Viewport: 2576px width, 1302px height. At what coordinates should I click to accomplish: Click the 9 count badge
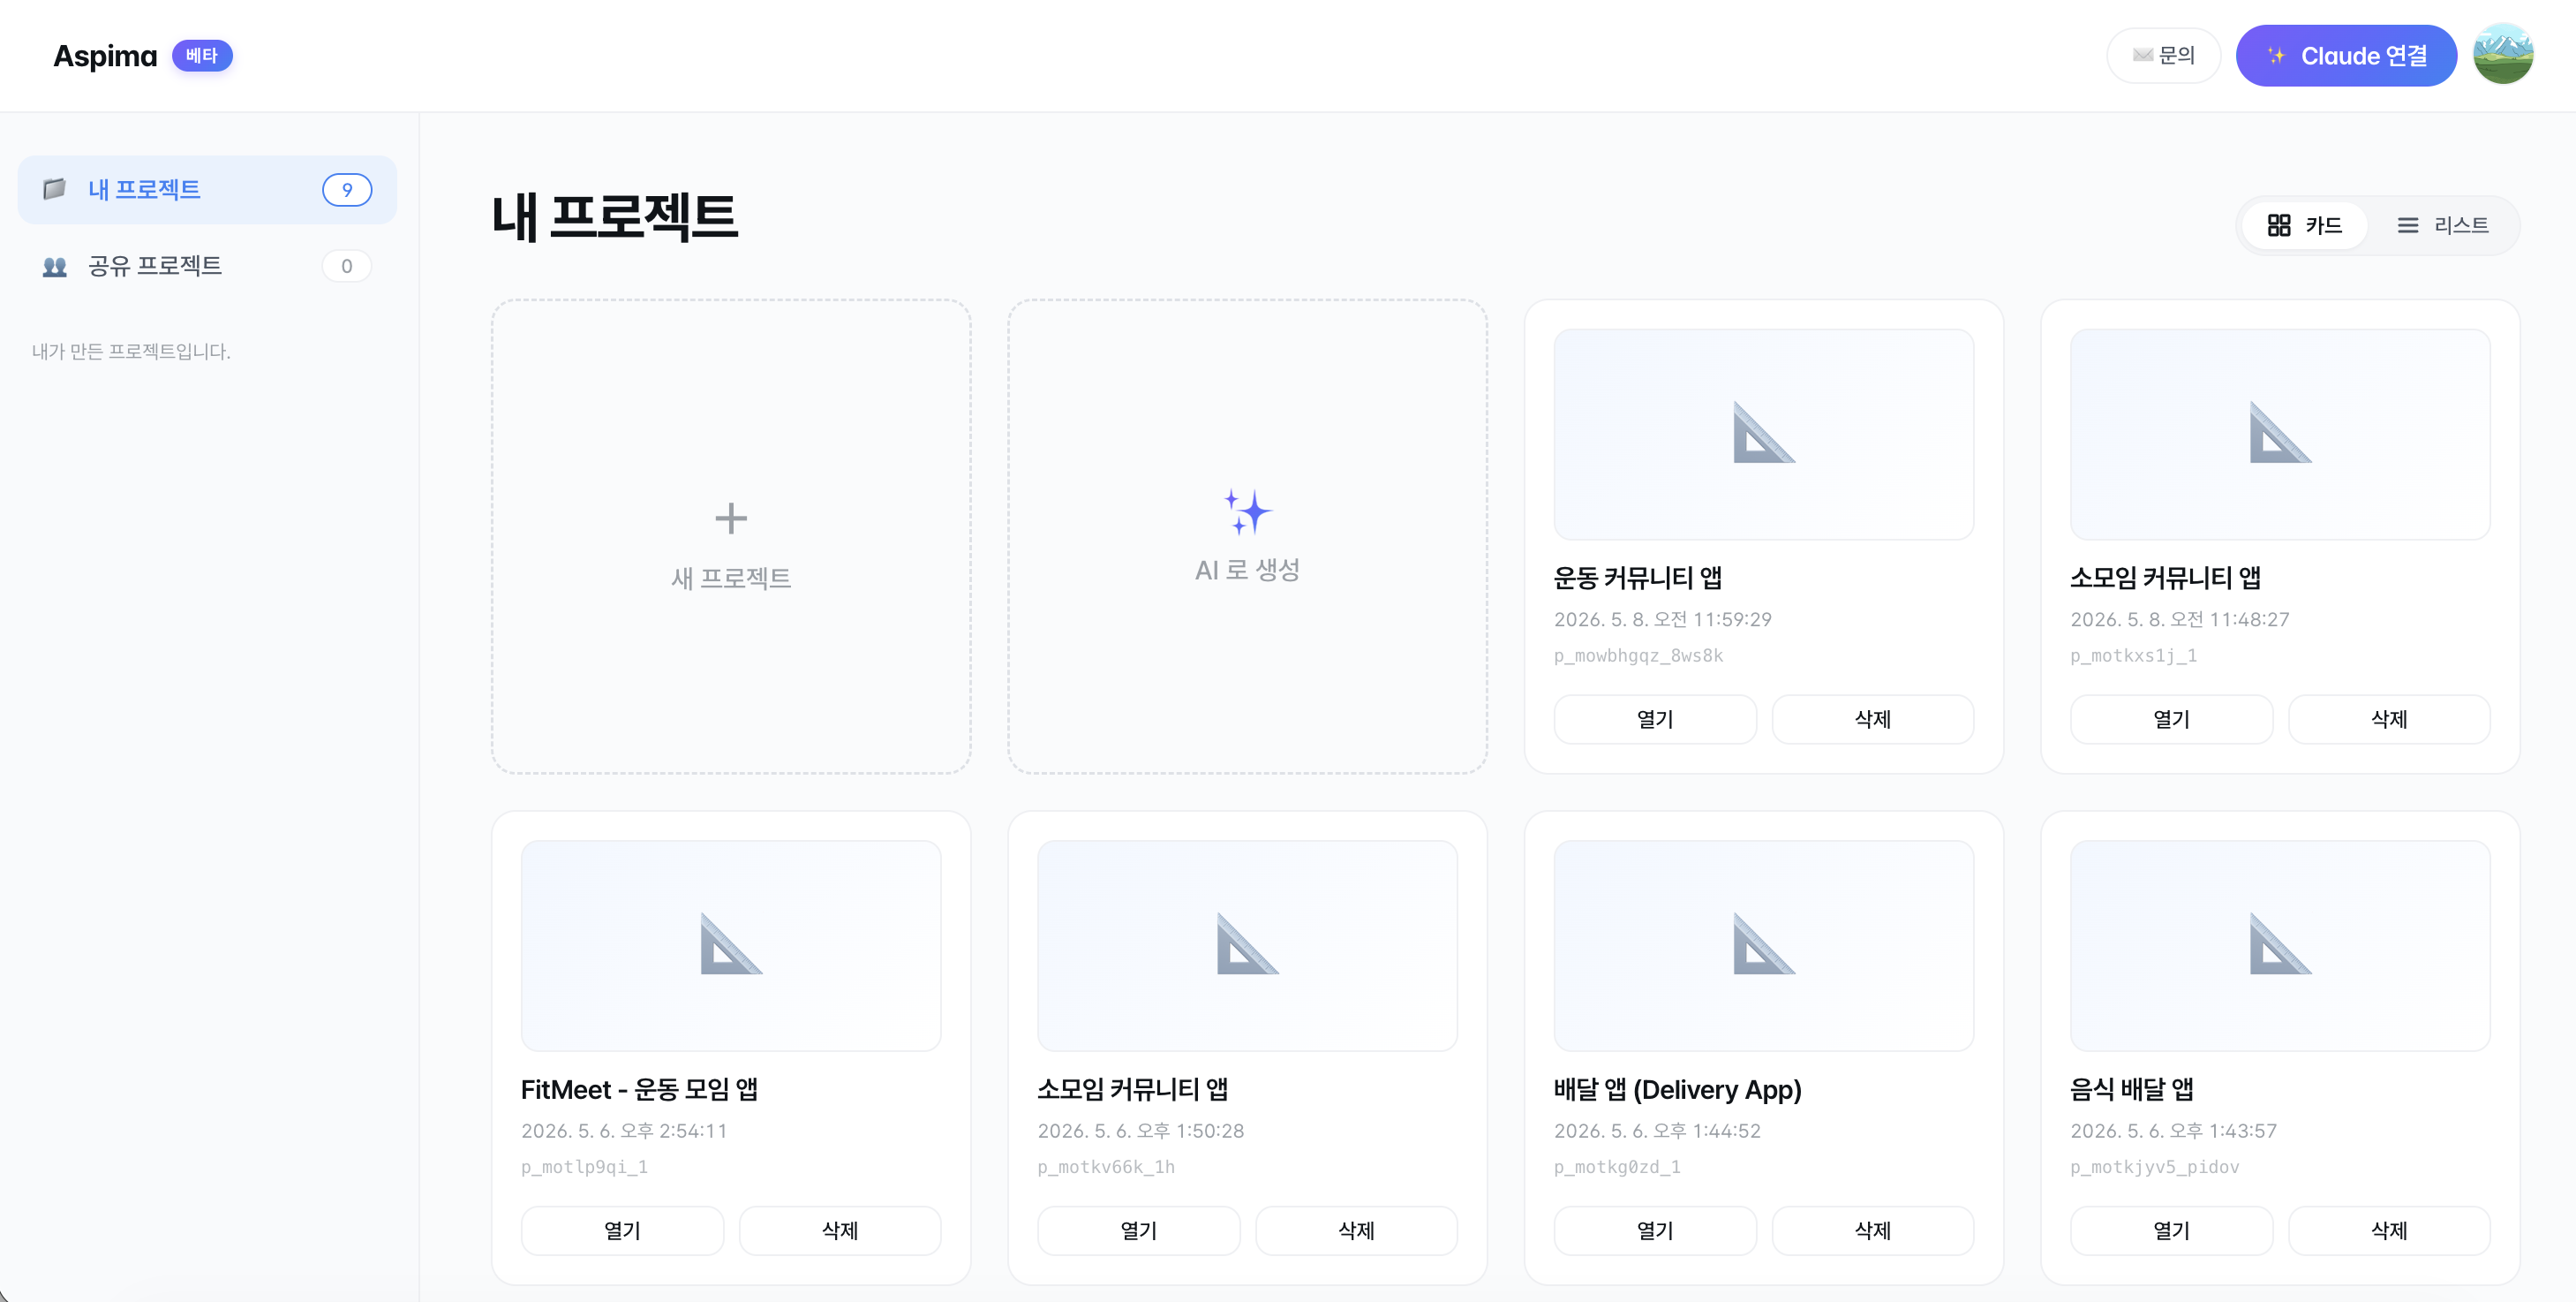tap(347, 189)
